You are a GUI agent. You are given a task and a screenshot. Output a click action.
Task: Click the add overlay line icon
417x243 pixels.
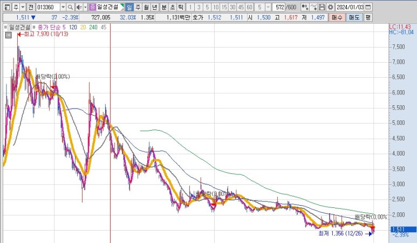click(314, 7)
